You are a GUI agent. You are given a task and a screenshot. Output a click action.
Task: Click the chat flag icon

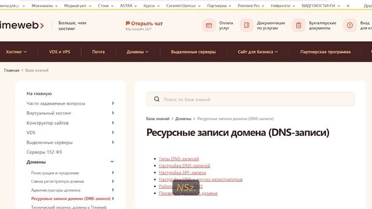pyautogui.click(x=128, y=23)
